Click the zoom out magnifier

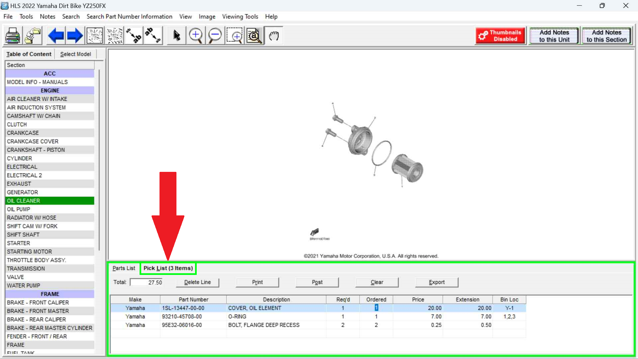[x=215, y=36]
